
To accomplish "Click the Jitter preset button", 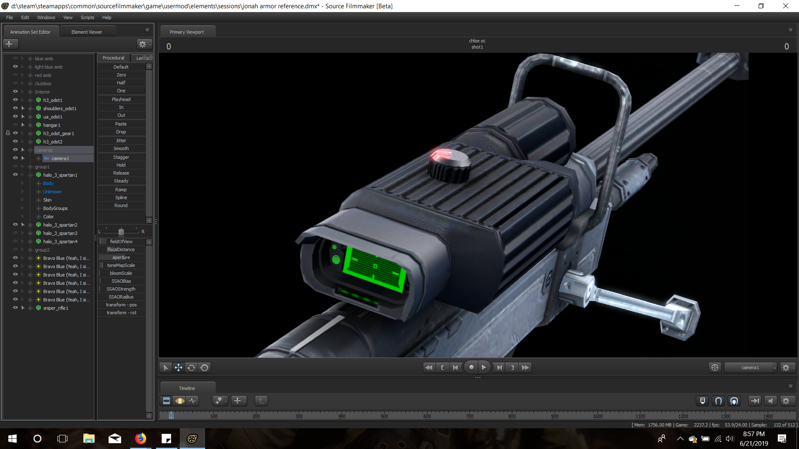I will pyautogui.click(x=121, y=141).
